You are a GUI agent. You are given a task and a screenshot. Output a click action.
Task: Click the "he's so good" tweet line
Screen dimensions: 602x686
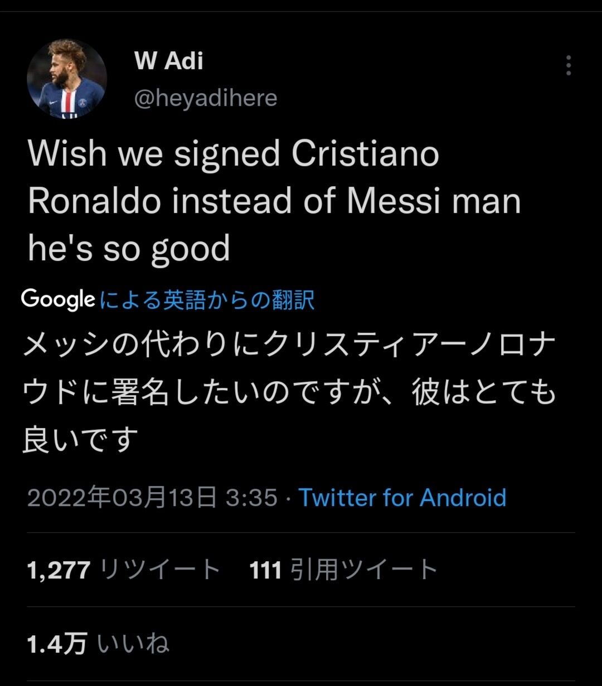pyautogui.click(x=129, y=249)
